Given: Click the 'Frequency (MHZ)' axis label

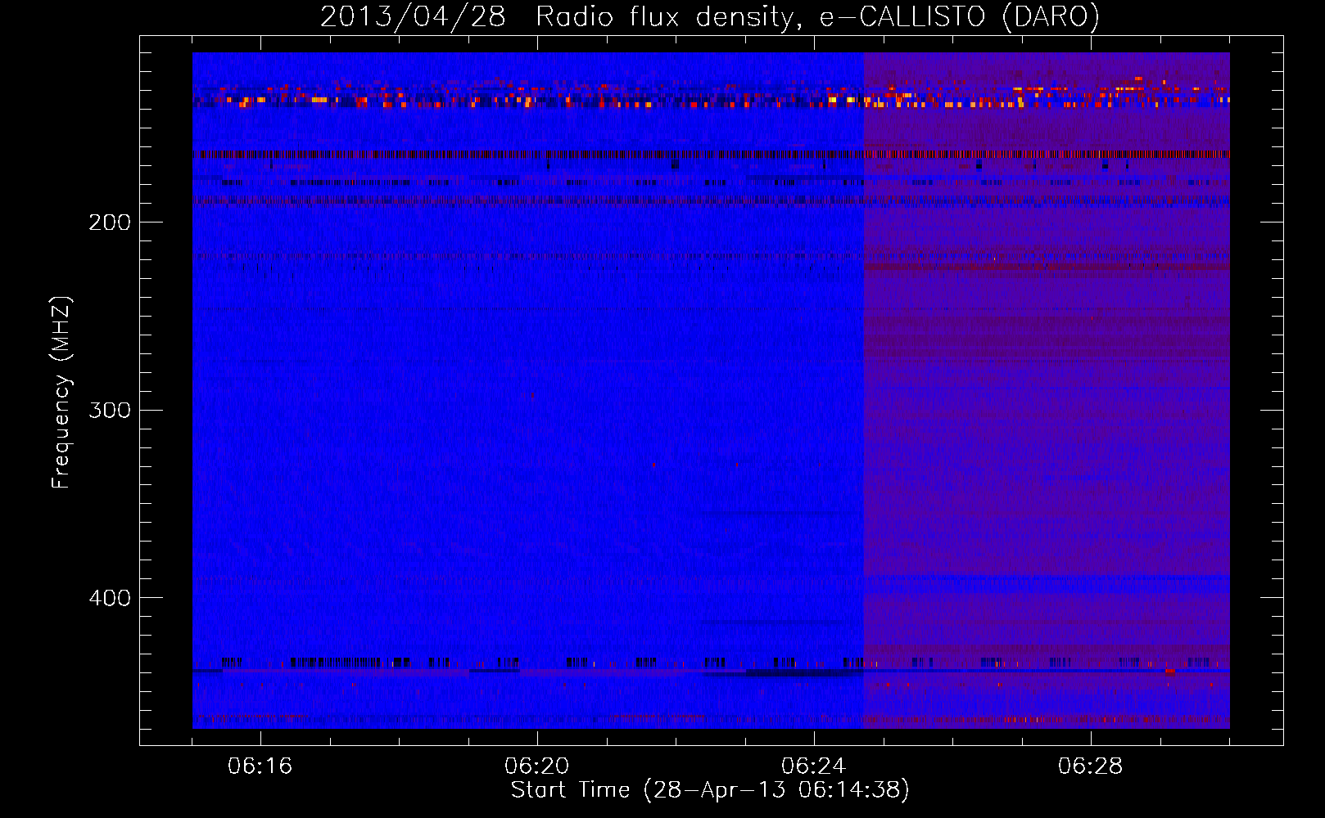Looking at the screenshot, I should (x=61, y=392).
